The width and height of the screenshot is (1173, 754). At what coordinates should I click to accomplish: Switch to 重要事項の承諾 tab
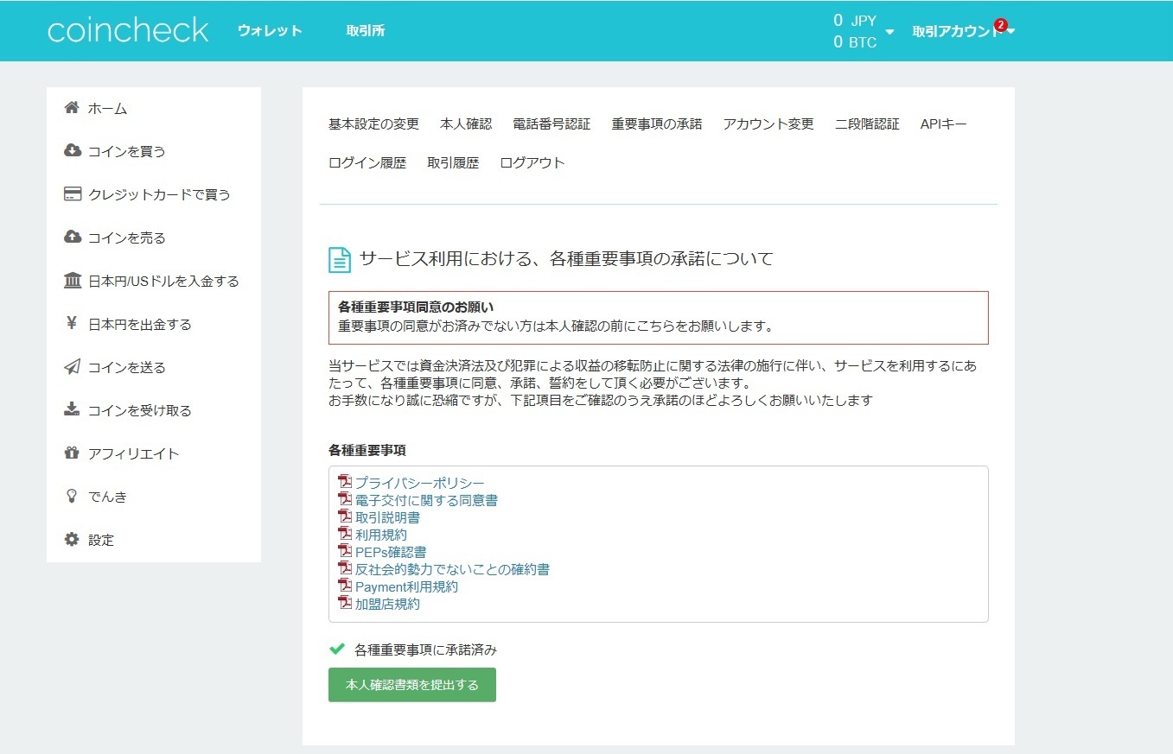[x=657, y=124]
